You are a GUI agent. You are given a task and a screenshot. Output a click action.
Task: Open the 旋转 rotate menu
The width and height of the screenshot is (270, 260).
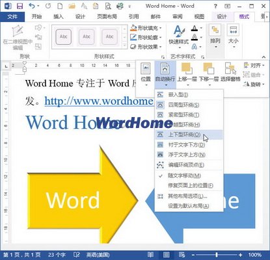pyautogui.click(x=254, y=84)
